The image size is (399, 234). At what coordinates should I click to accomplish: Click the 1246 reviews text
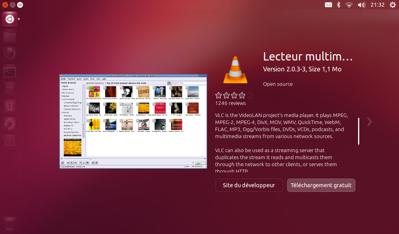(231, 103)
